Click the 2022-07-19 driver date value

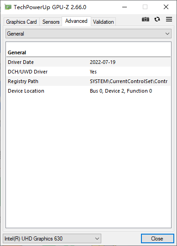(103, 62)
